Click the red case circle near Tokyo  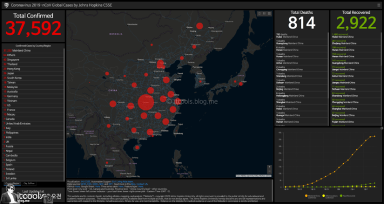(241, 84)
